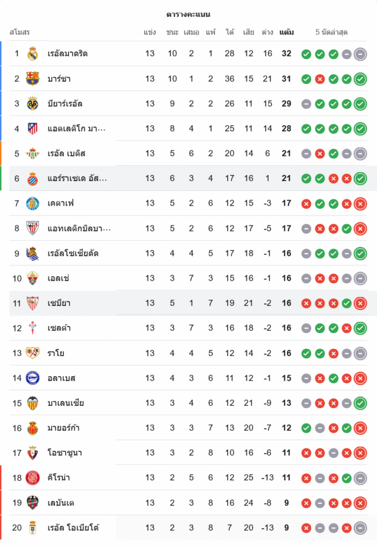Click Sevilla's latest red loss indicator

tap(360, 304)
